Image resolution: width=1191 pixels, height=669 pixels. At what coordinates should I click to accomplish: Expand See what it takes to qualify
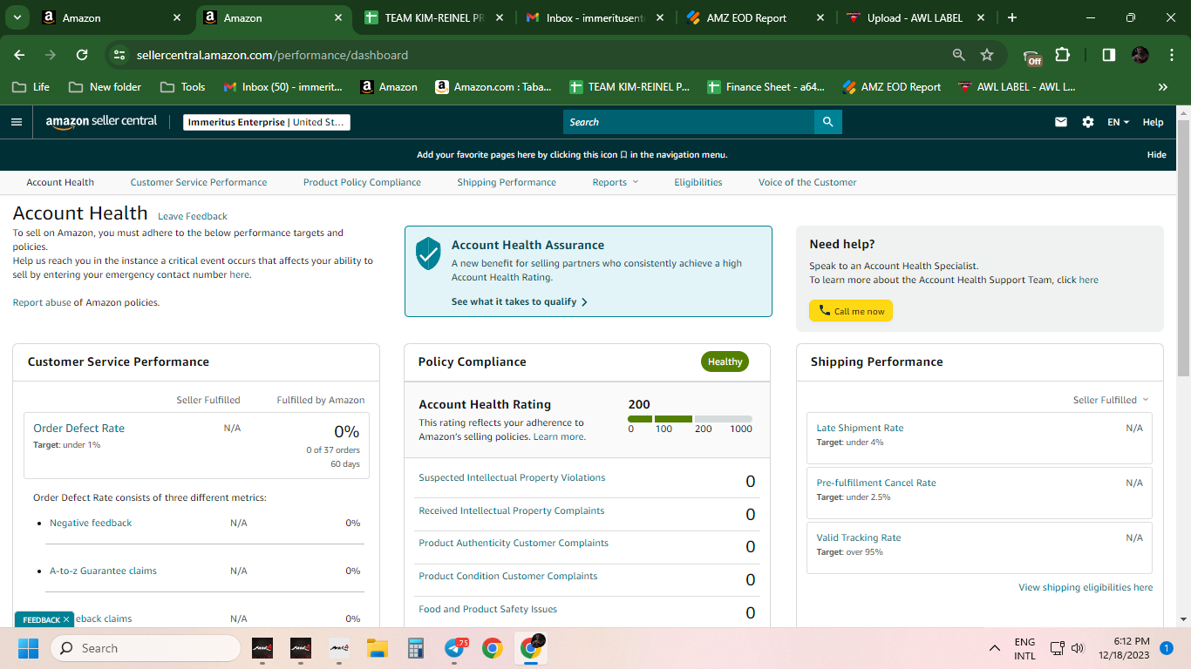click(520, 301)
